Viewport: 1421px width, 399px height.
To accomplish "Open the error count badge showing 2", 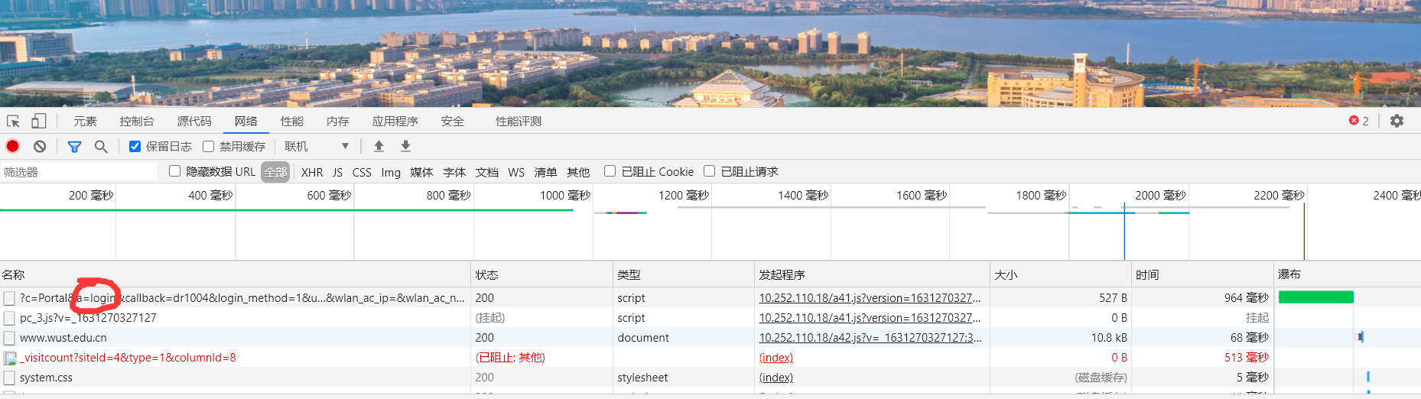I will 1359,121.
